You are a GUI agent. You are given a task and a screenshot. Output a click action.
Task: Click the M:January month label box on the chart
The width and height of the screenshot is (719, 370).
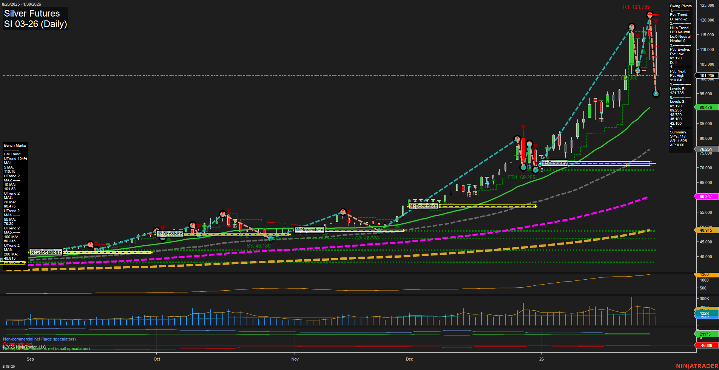coord(554,163)
